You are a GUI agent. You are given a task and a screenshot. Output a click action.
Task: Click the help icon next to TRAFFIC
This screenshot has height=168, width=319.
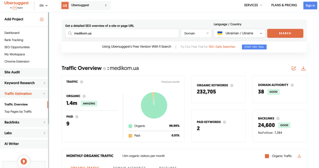click(82, 82)
